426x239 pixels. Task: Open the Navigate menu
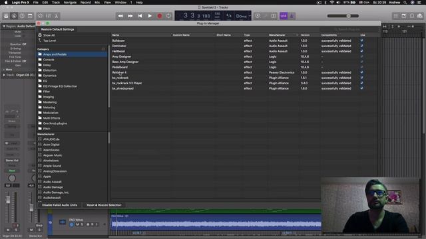point(70,3)
